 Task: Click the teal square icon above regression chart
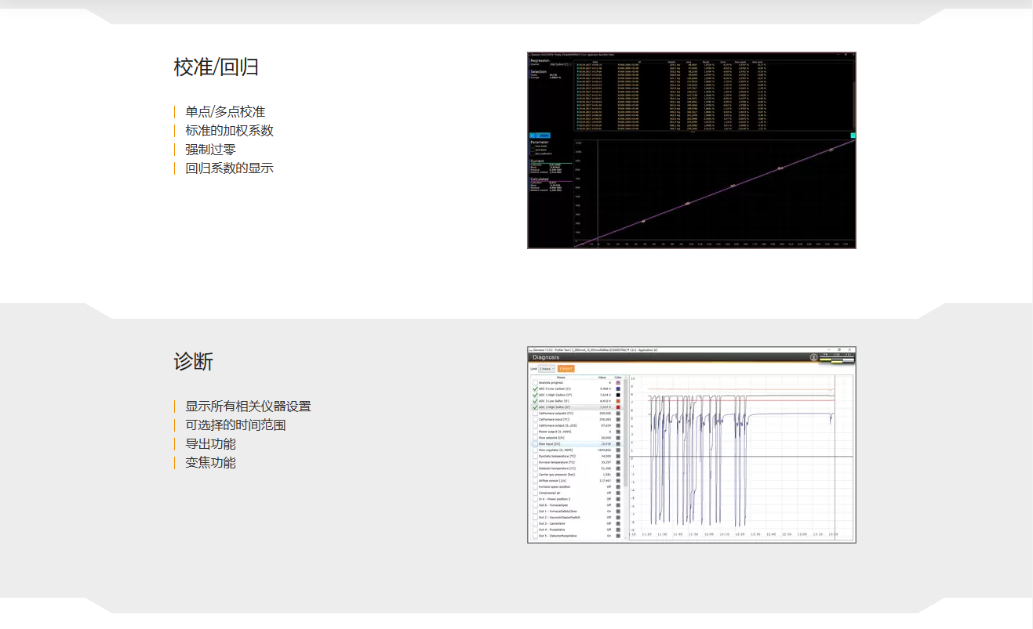click(x=853, y=136)
